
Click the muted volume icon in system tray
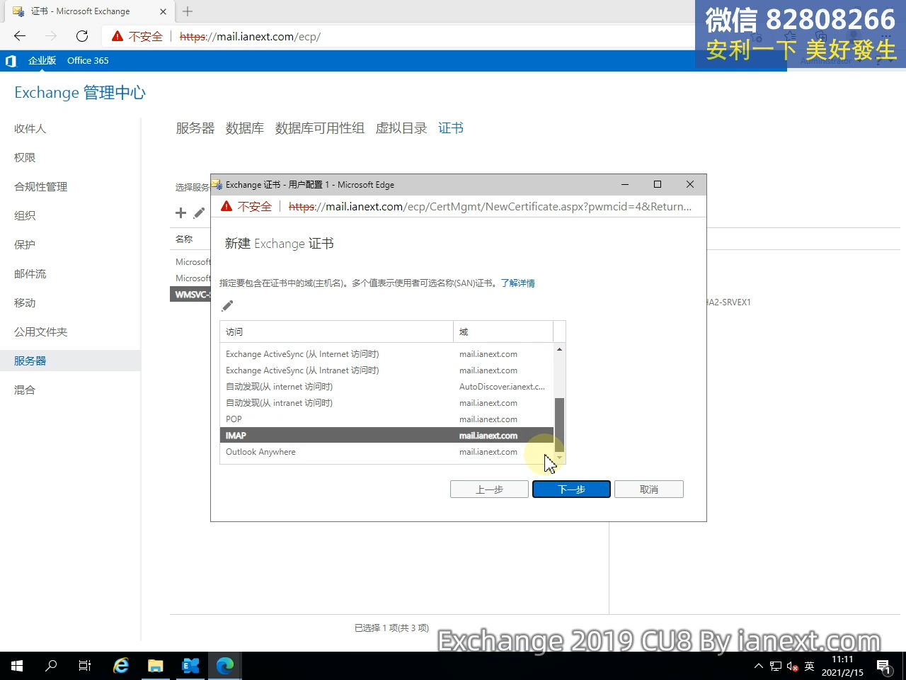(x=793, y=666)
